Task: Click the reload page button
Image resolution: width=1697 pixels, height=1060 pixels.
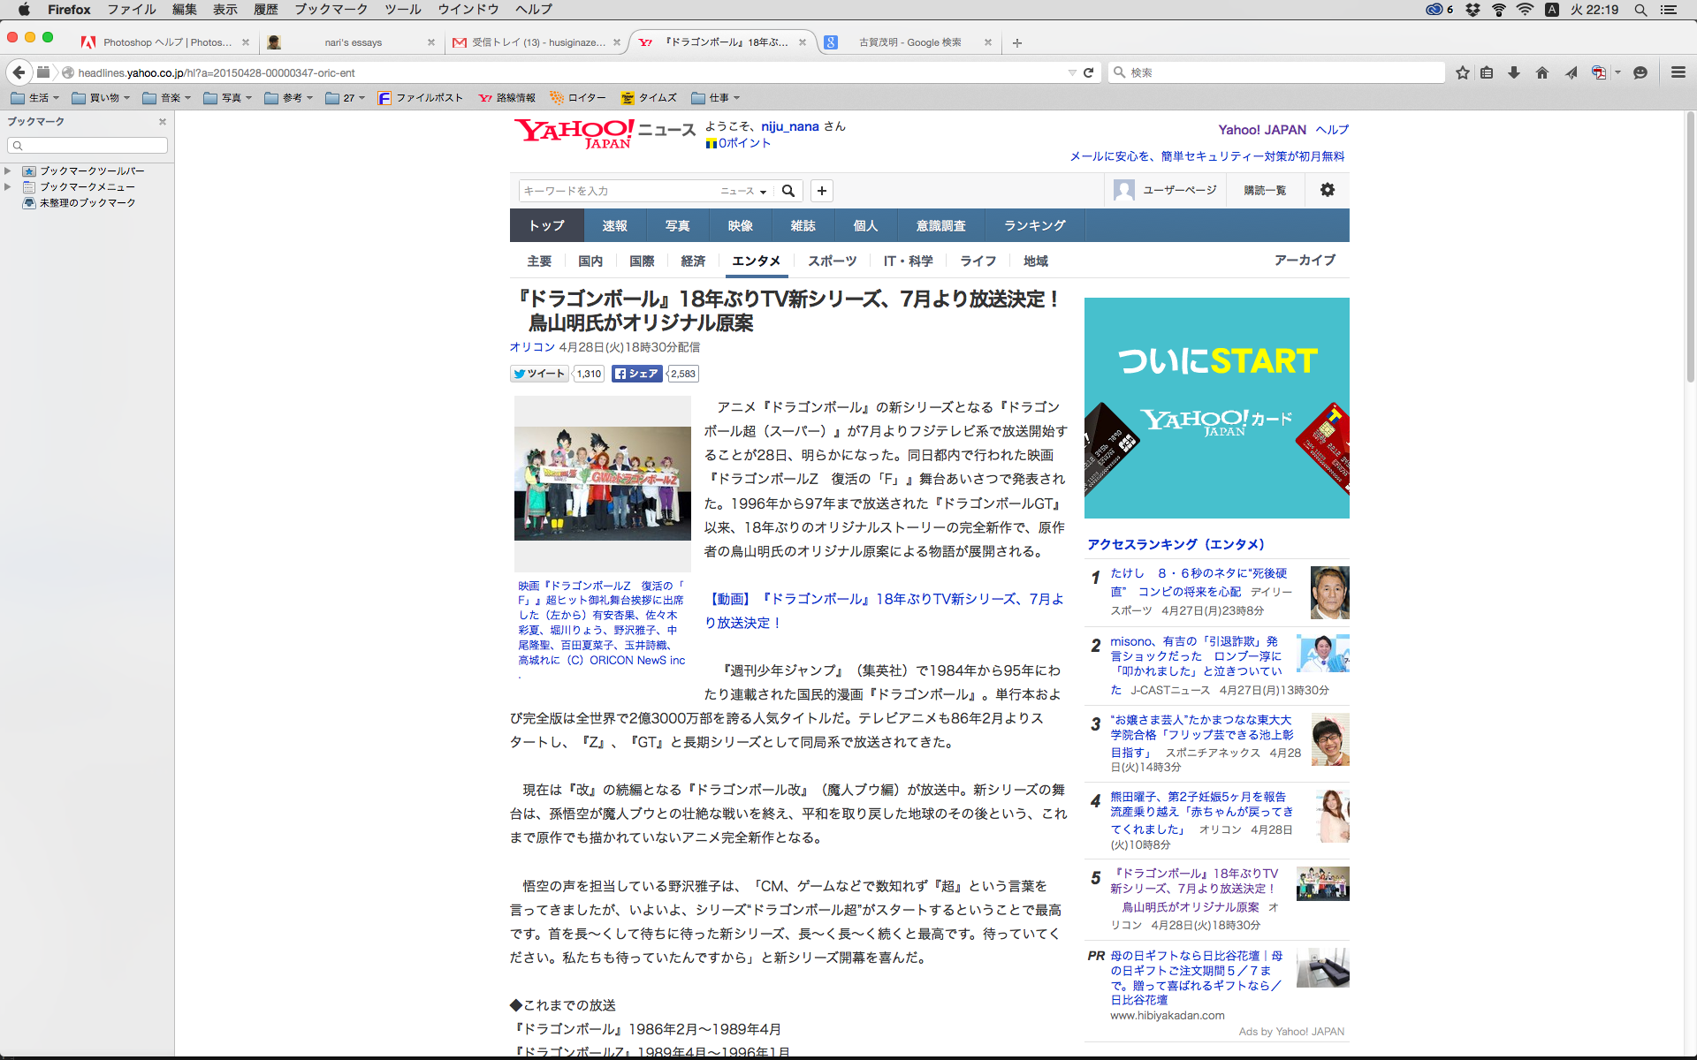Action: click(x=1088, y=72)
